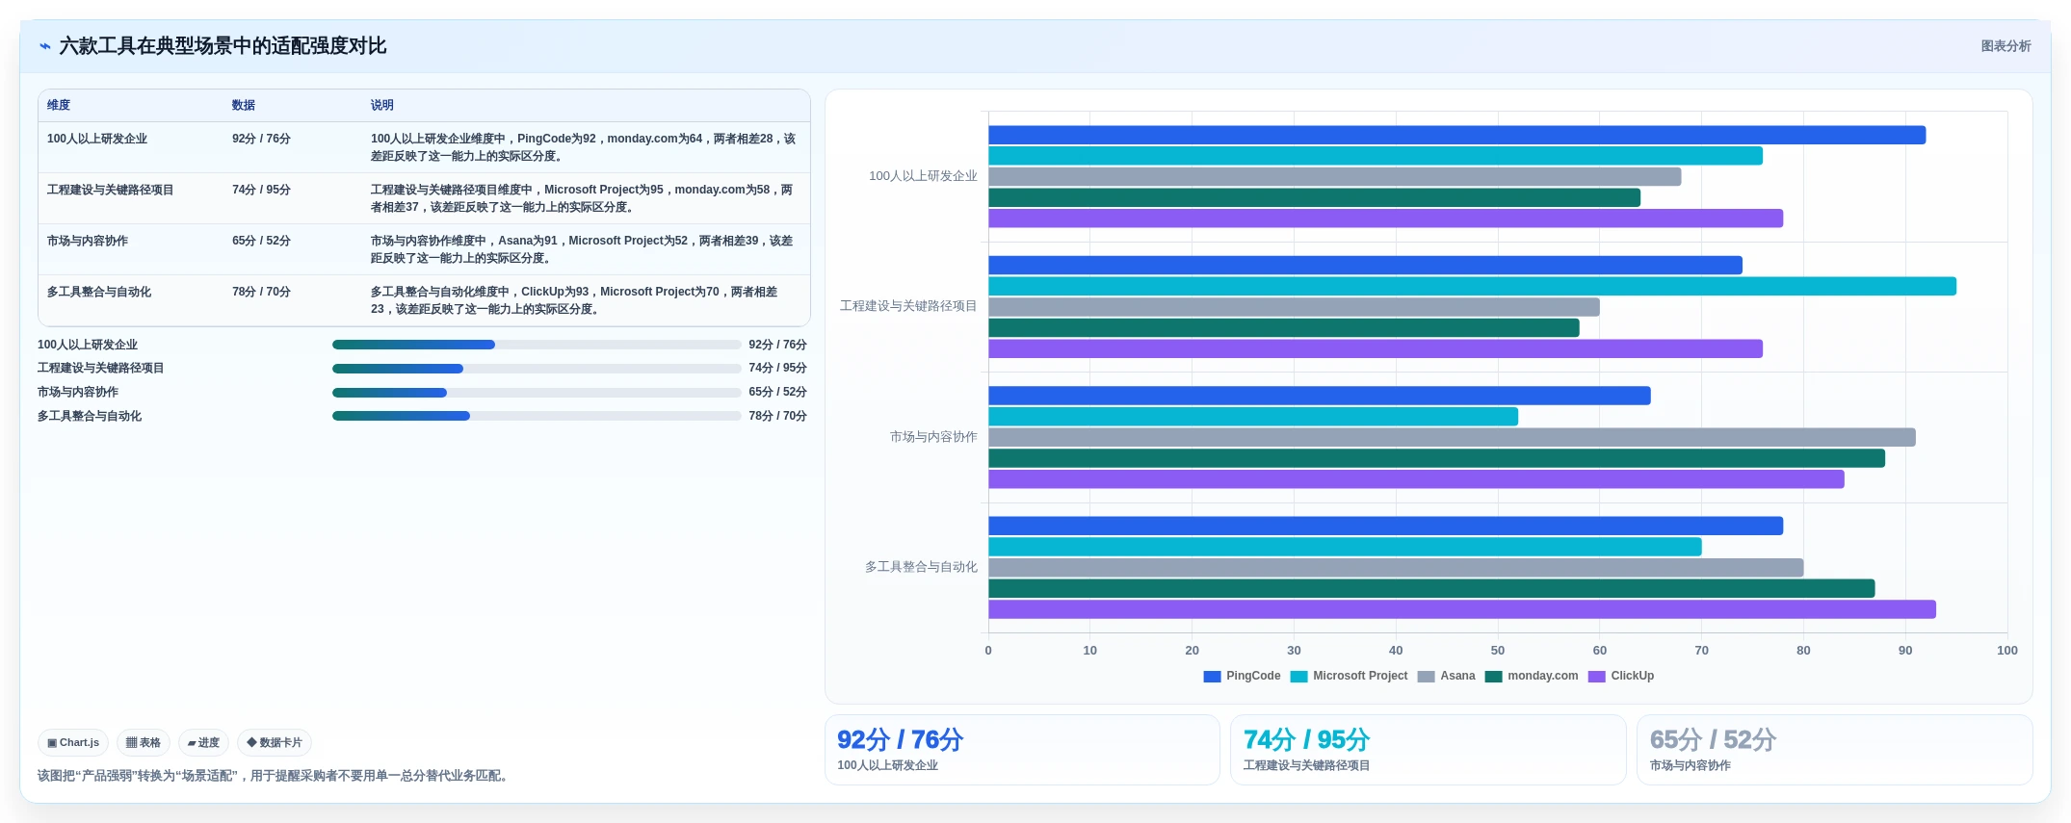
Task: Click the 工程建设与关键路径项目 chart axis label
Action: (908, 307)
